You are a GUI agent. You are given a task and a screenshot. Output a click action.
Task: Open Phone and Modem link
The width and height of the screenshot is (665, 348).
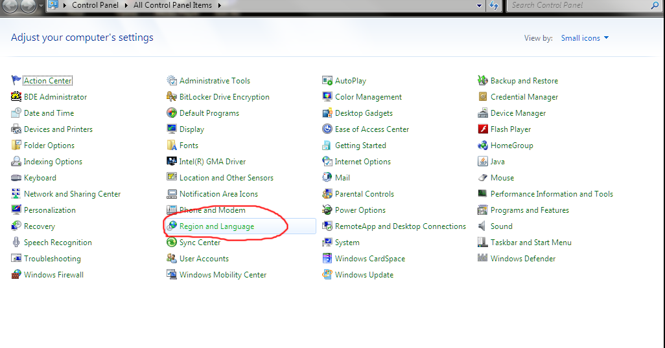point(213,210)
